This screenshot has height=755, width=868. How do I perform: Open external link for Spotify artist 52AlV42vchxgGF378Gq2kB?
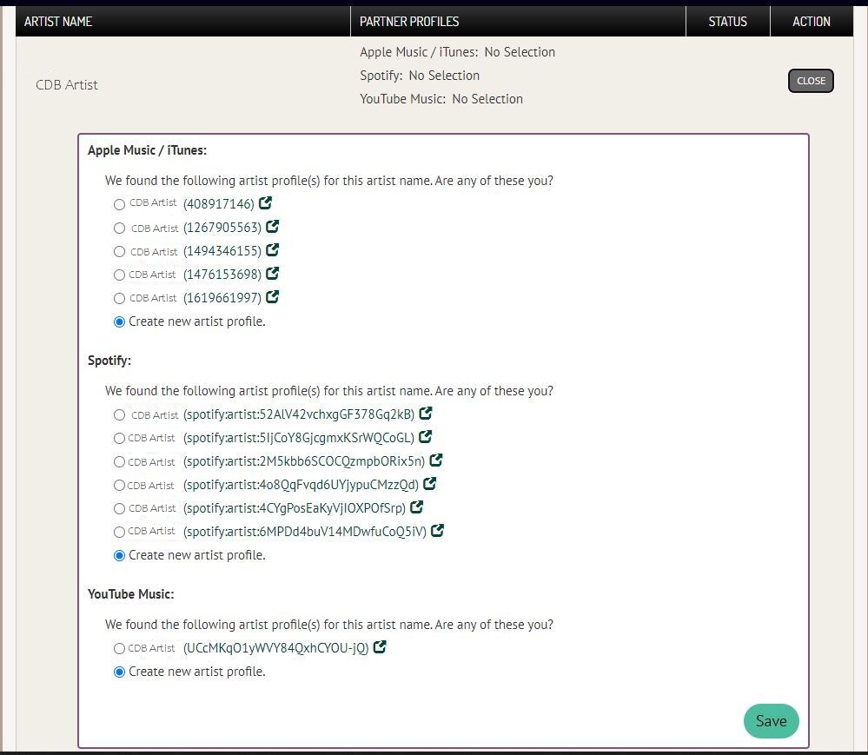(x=426, y=414)
